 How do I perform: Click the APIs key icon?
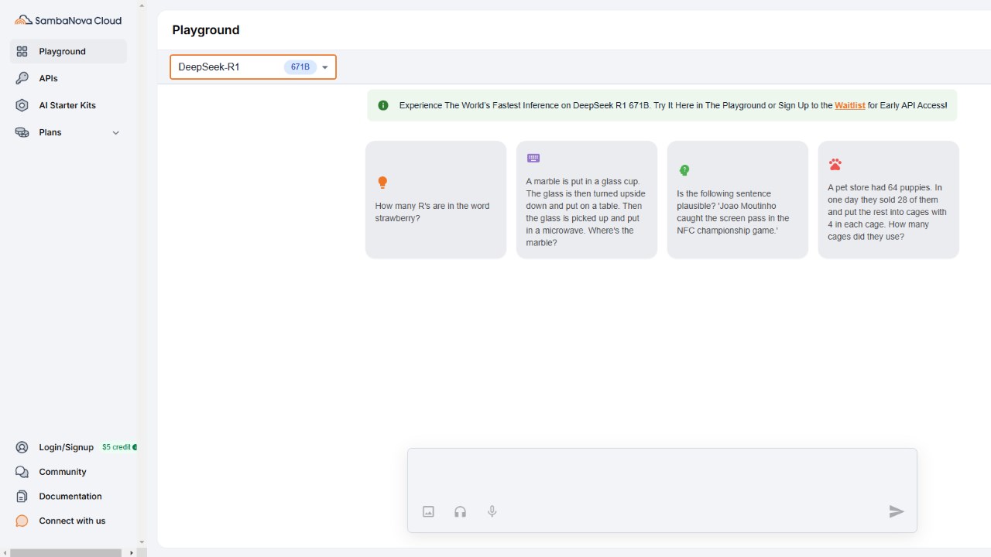(22, 78)
